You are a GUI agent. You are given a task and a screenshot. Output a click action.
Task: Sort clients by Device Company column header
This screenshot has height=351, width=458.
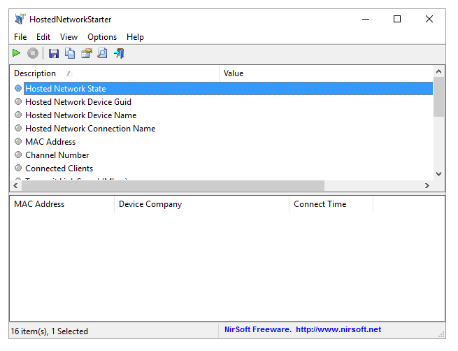201,204
